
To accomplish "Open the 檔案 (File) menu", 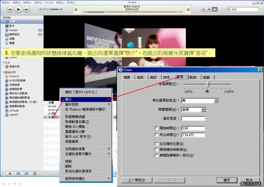I will coord(6,2).
